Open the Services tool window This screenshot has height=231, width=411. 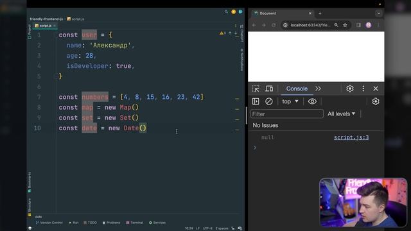157,223
